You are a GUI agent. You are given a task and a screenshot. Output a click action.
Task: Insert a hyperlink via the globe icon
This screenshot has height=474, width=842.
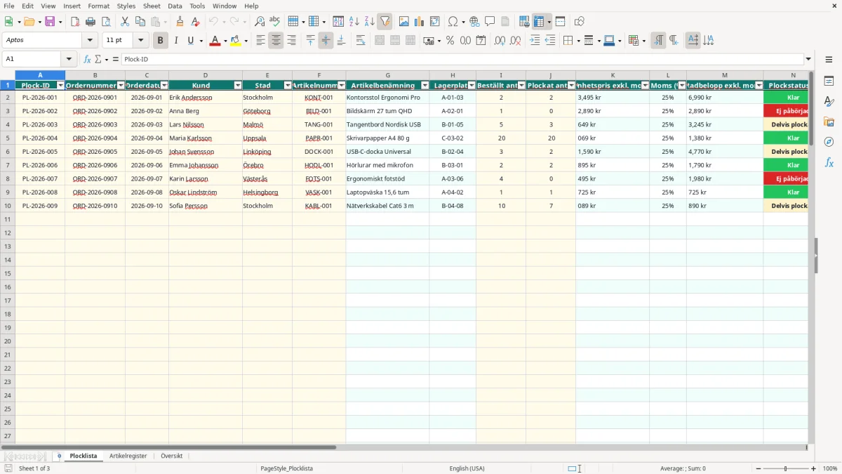tap(474, 22)
